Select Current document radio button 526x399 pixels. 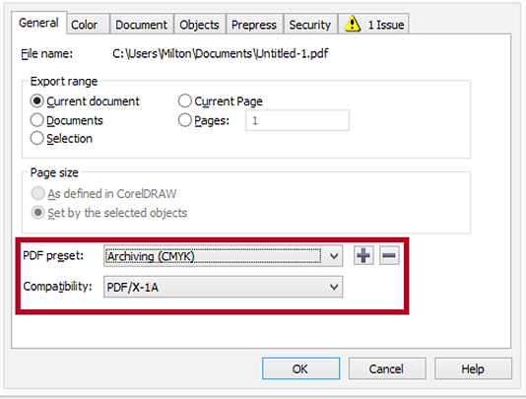click(x=36, y=101)
